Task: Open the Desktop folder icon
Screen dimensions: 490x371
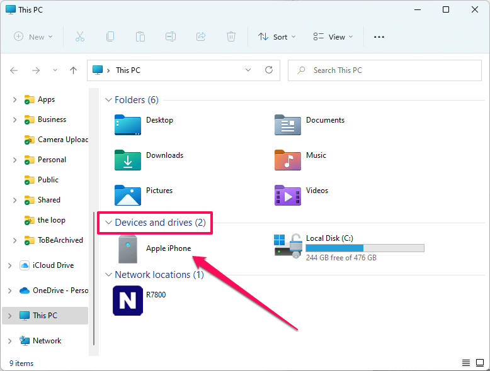Action: click(127, 125)
